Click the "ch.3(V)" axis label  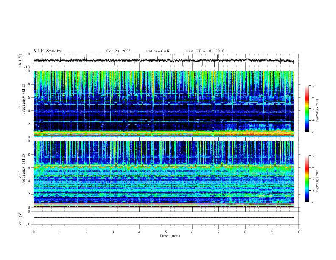[20, 218]
